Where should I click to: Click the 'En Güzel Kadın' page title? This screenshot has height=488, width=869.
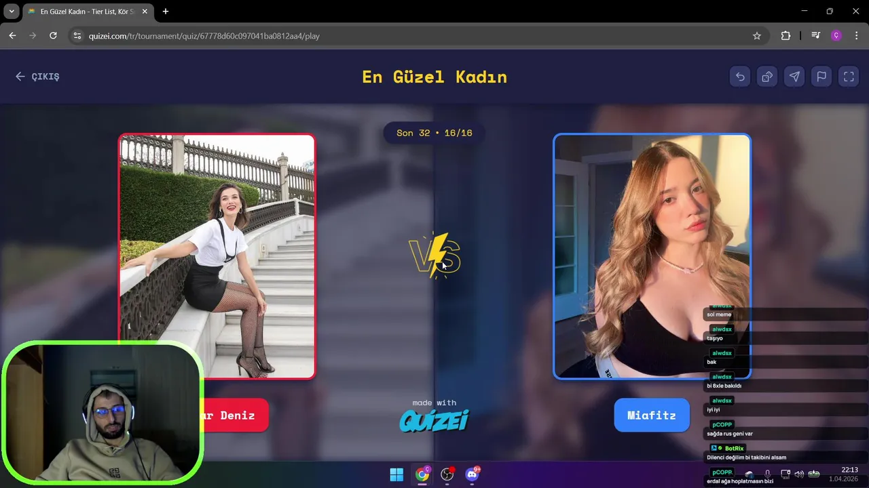(434, 77)
